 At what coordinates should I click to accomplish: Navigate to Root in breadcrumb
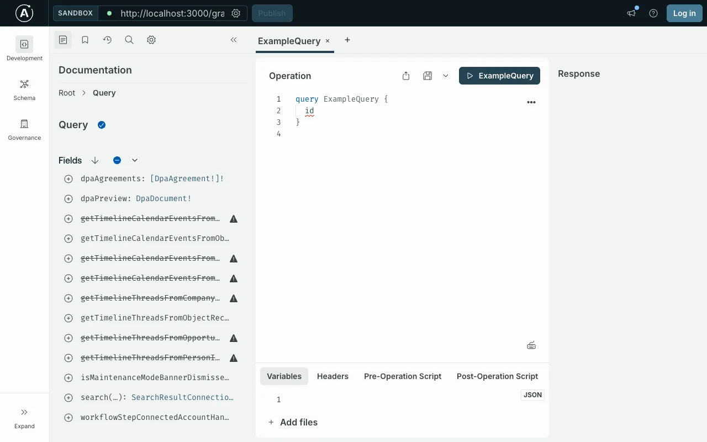[67, 93]
